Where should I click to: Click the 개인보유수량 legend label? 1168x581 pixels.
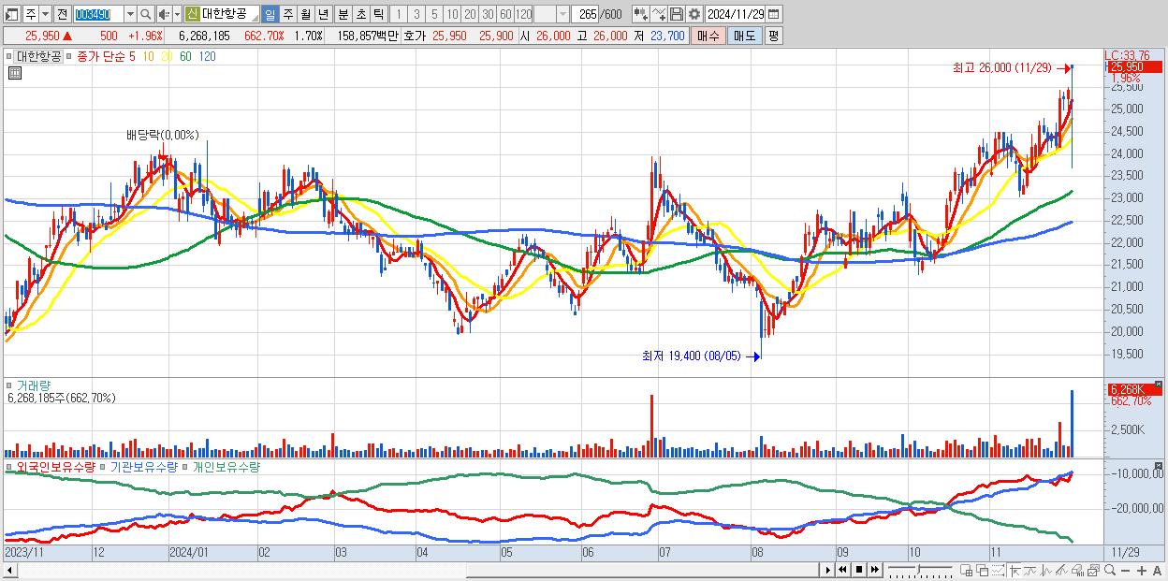(226, 466)
